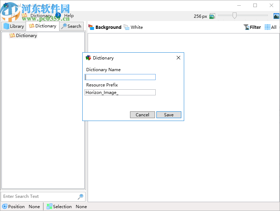Open the Dictionary menu in menu bar
Screen dimensions: 280x211
point(41,16)
